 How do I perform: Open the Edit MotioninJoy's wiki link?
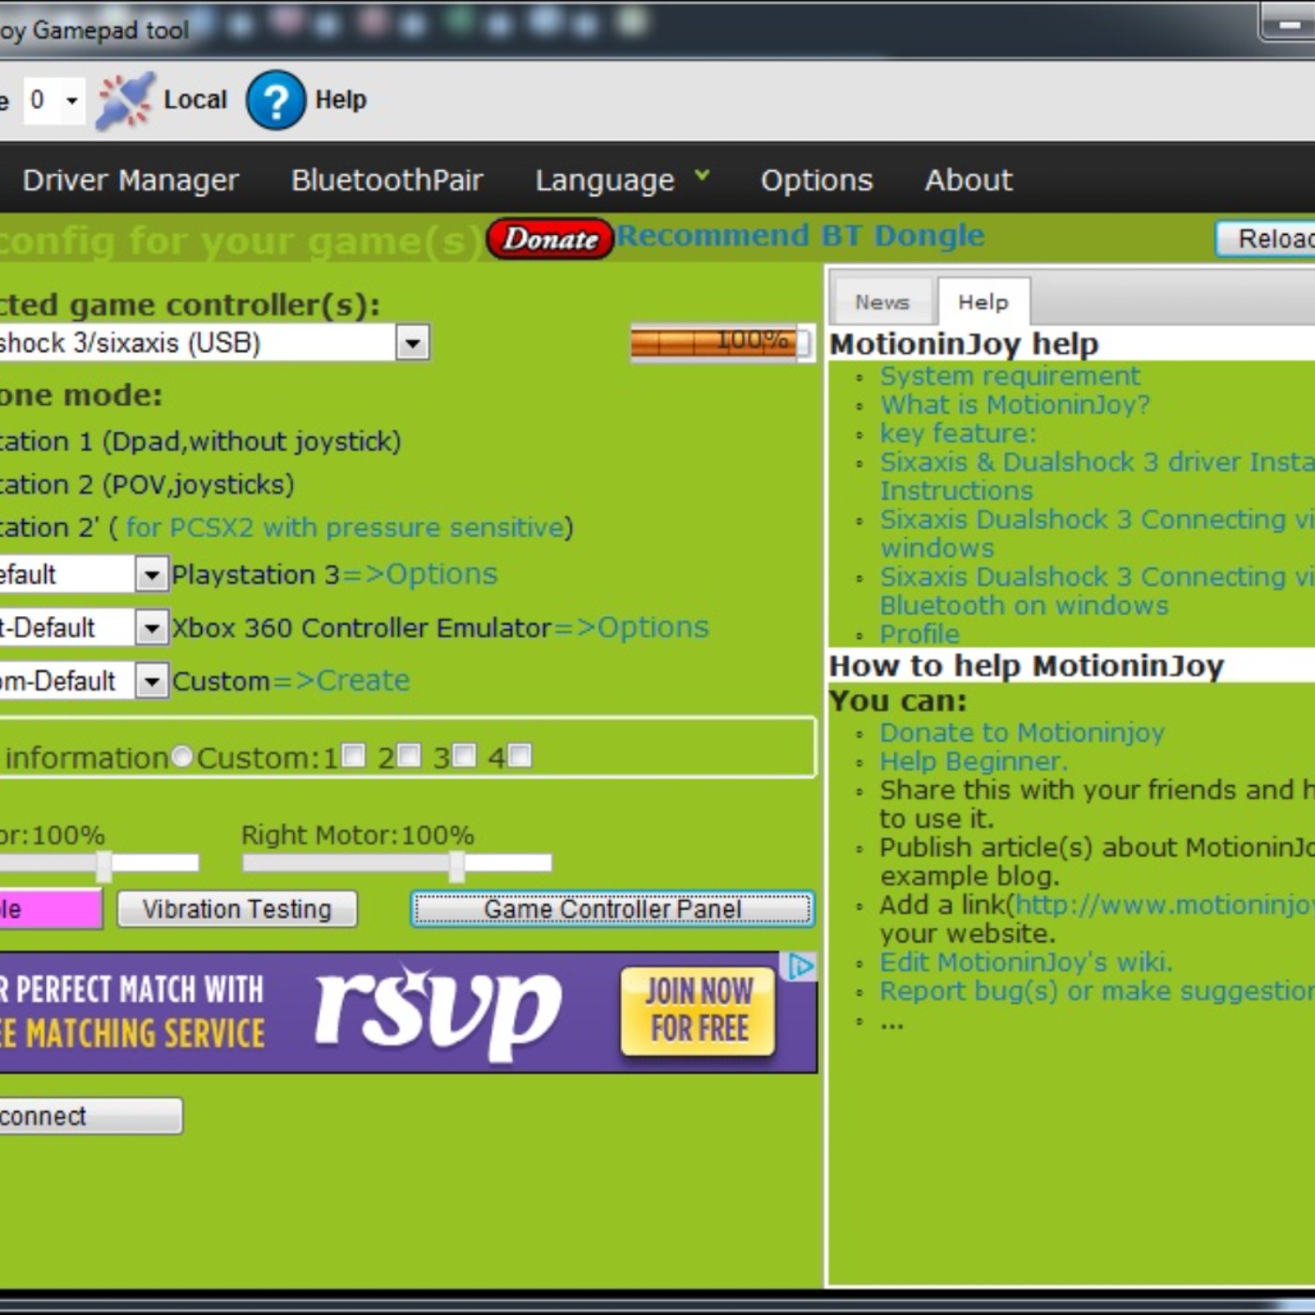point(1026,962)
